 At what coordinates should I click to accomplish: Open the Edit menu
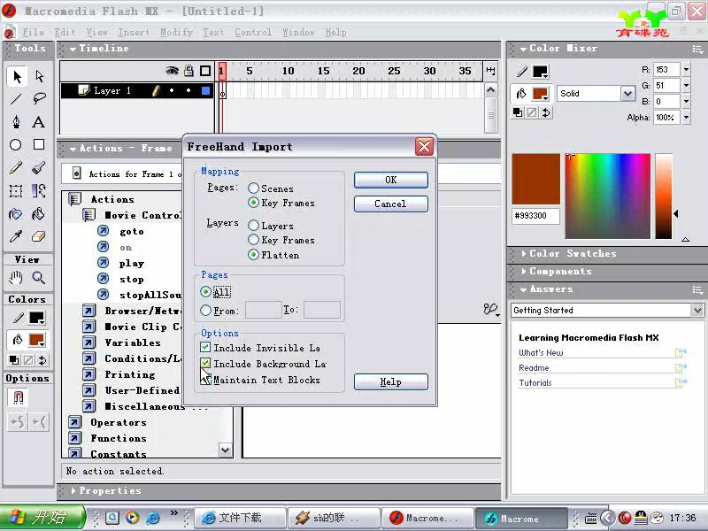[65, 32]
